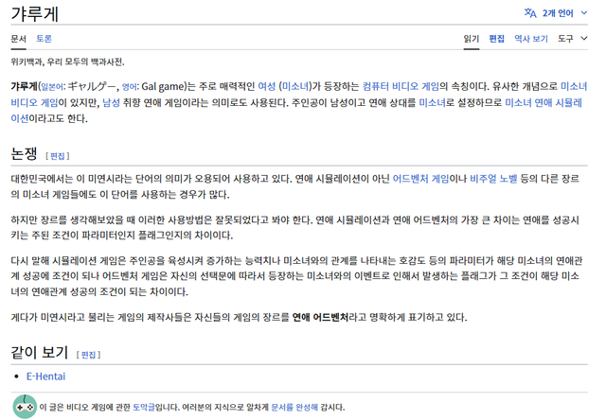The width and height of the screenshot is (606, 420).
Task: Open the 비주얼 노벨 link
Action: point(493,179)
